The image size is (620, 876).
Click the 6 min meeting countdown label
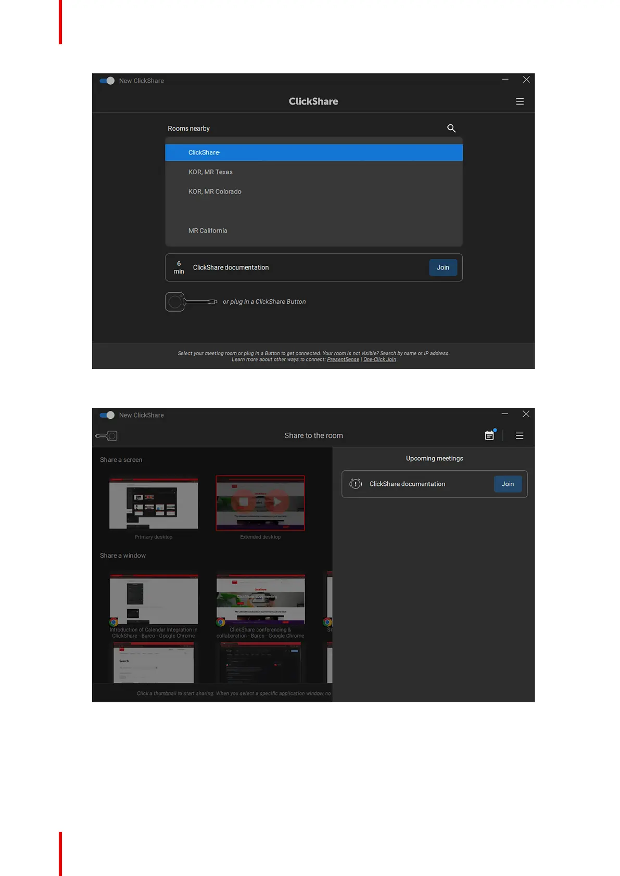(x=179, y=267)
